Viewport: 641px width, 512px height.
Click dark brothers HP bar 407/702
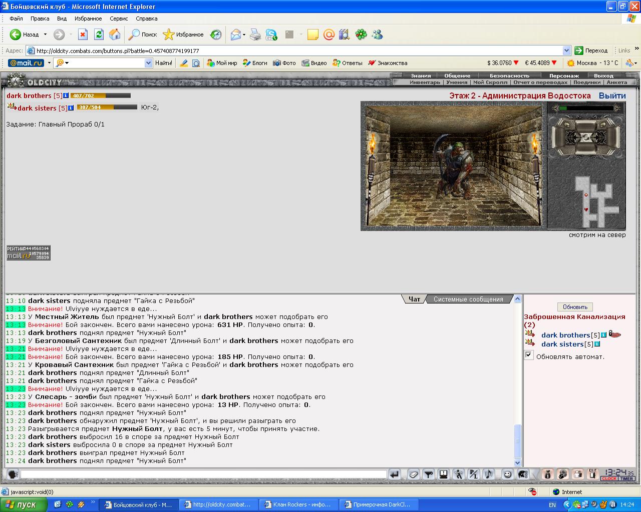click(100, 95)
